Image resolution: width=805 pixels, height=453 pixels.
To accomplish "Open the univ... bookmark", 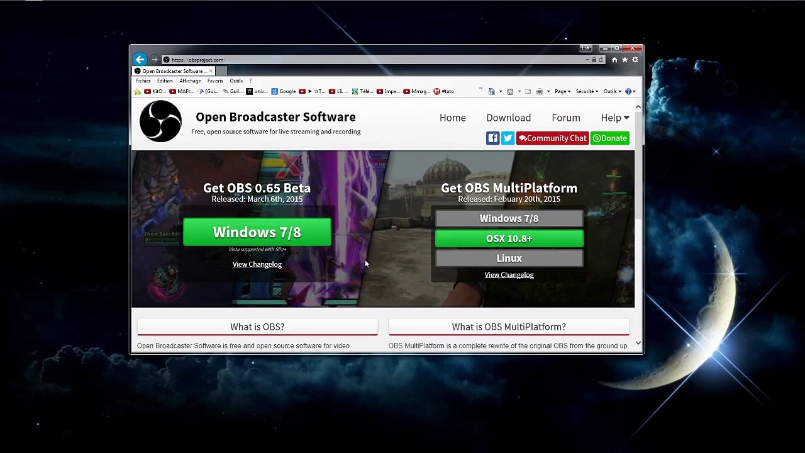I will [x=257, y=91].
